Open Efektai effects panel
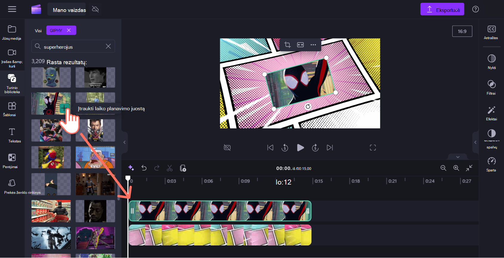 tap(491, 113)
